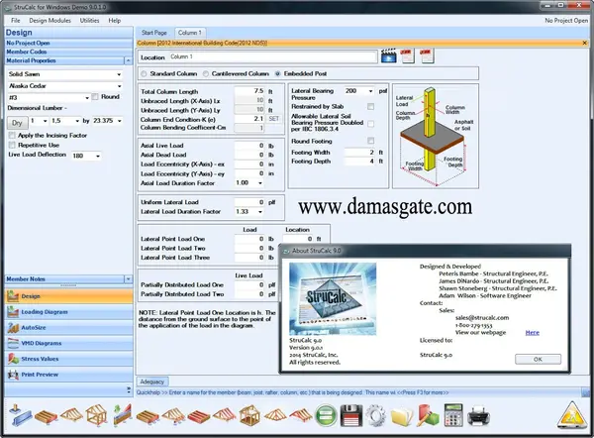Image resolution: width=594 pixels, height=438 pixels.
Task: Click the video clapperboard icon beside Location
Action: pos(389,55)
